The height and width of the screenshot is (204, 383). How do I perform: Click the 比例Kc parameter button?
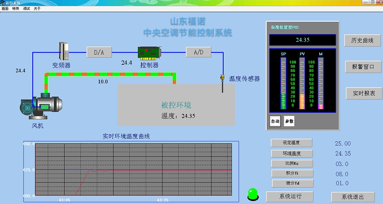click(x=292, y=164)
